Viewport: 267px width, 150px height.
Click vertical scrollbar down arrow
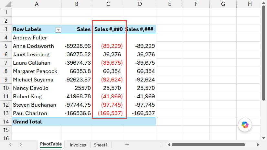(x=263, y=138)
